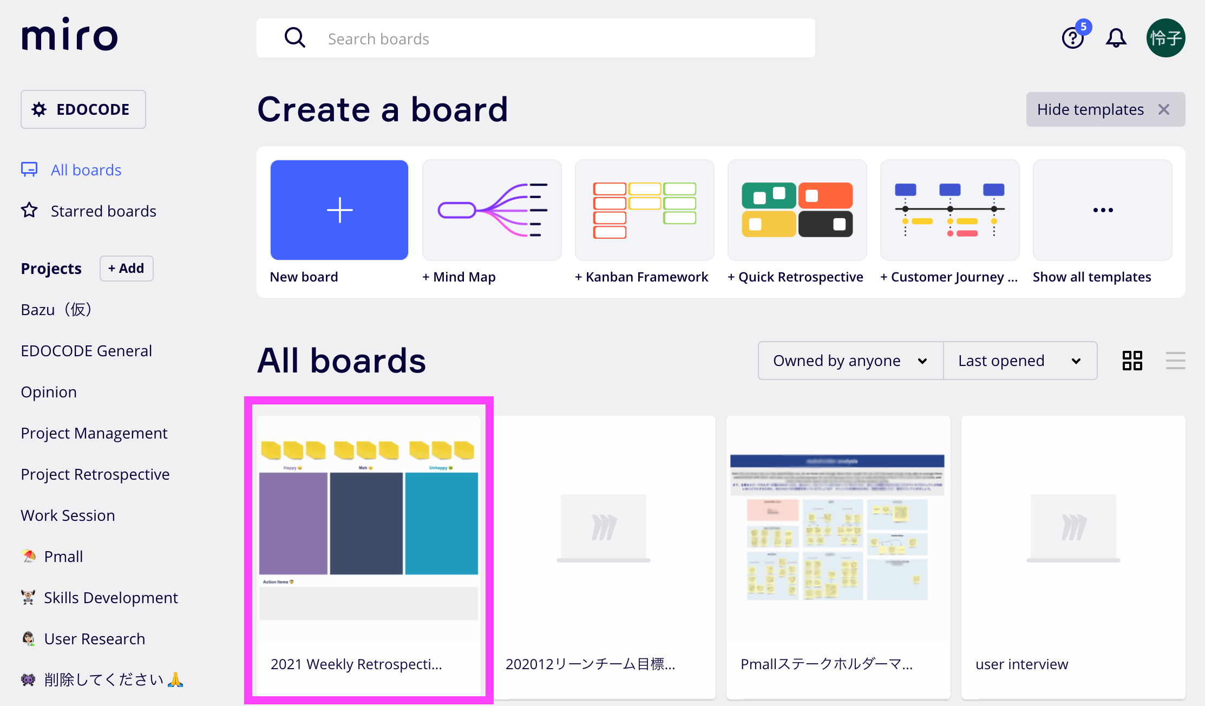Open notifications bell icon

pos(1116,38)
